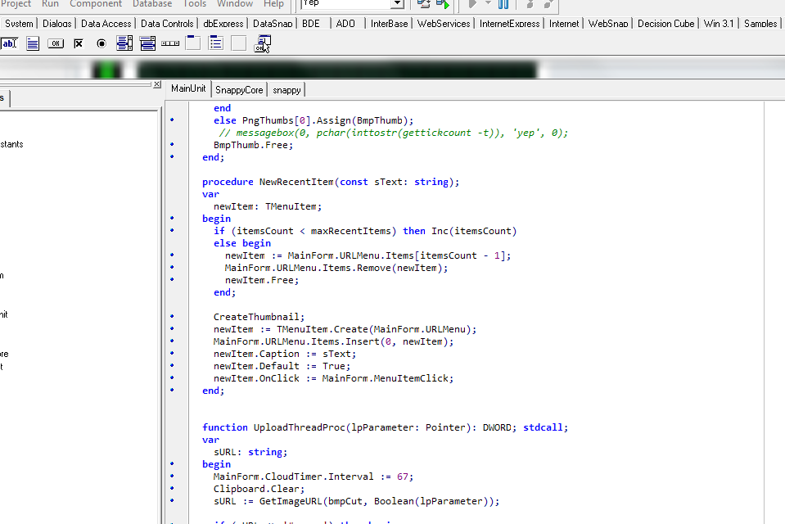Open the Win 3.1 palette tab
This screenshot has height=524, width=785.
[x=719, y=24]
